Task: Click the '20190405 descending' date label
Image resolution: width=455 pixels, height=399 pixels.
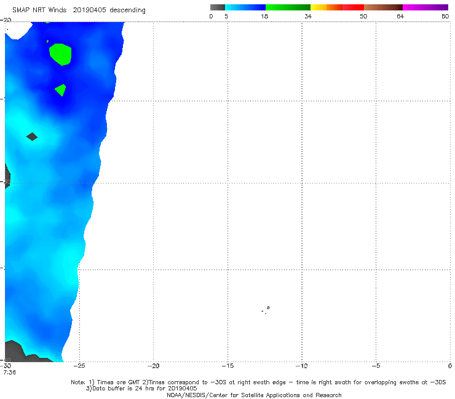Action: click(x=109, y=10)
